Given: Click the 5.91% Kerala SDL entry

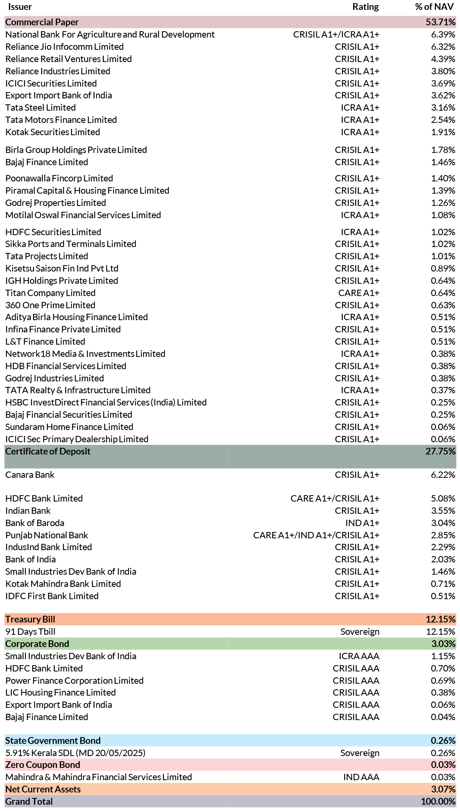Looking at the screenshot, I should [76, 753].
